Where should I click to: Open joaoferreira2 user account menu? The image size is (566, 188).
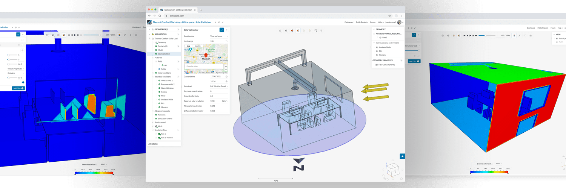pos(394,22)
